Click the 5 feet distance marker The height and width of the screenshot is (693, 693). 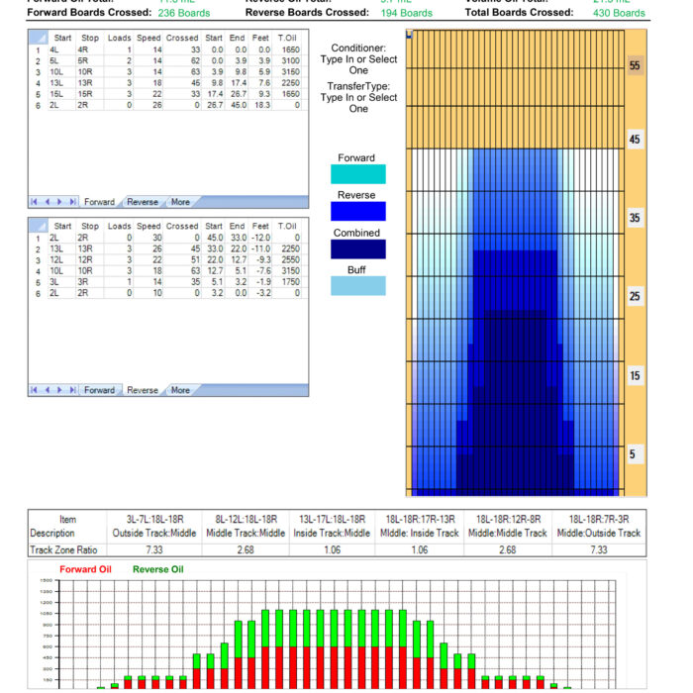[x=635, y=453]
